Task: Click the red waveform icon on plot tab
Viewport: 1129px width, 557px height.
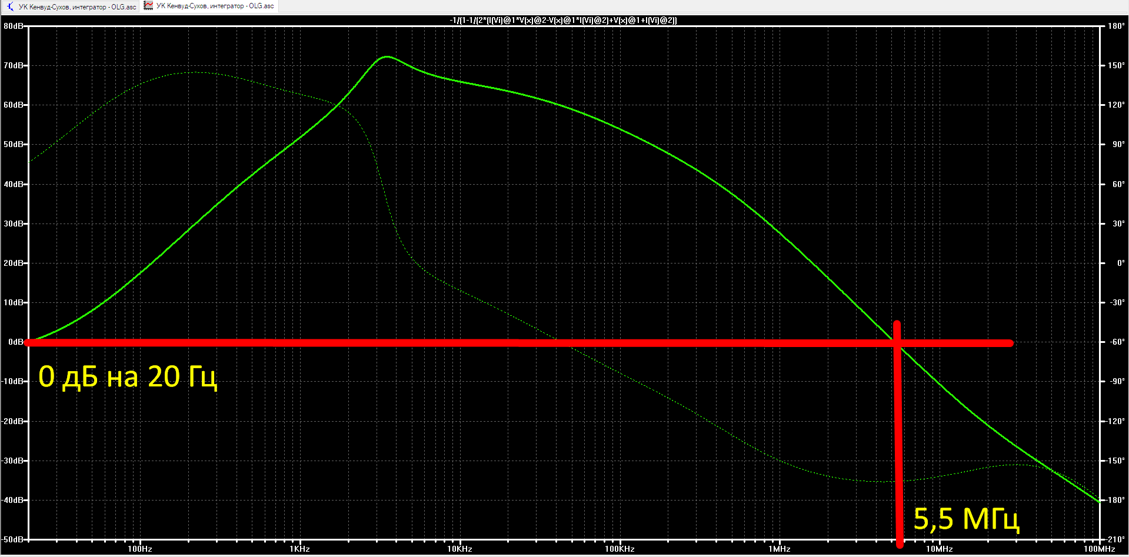Action: (x=148, y=6)
